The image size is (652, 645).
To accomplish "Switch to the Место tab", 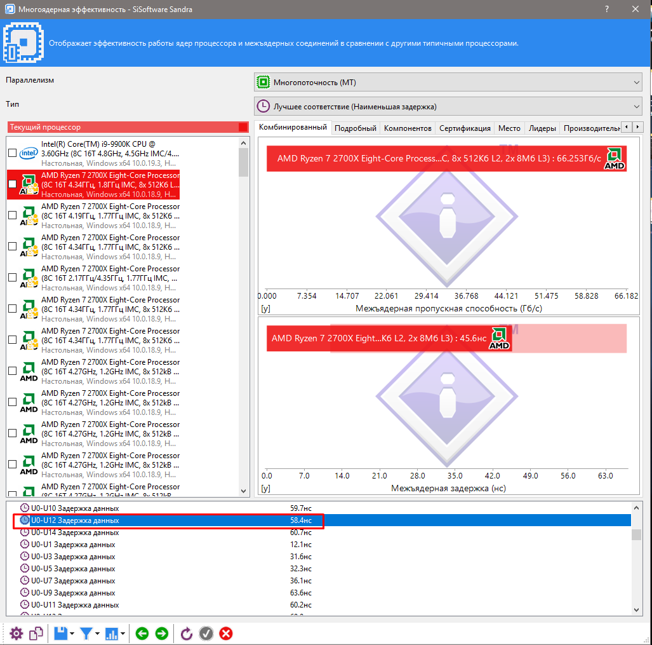I will 509,128.
